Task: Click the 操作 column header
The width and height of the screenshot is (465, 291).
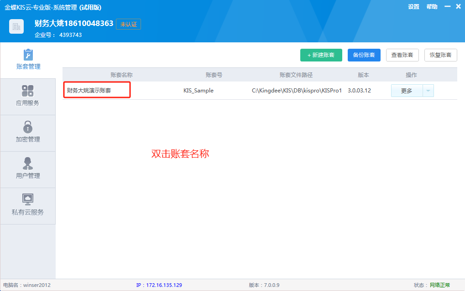Action: point(411,75)
